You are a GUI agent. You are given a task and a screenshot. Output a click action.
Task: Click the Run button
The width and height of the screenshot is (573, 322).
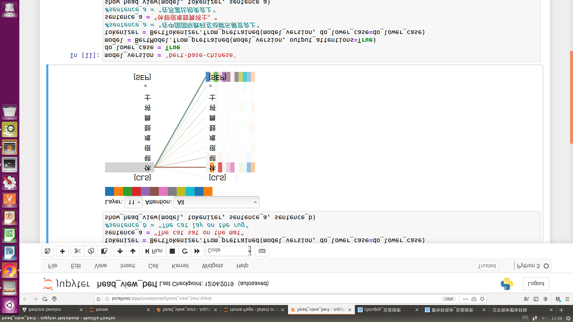(x=154, y=251)
